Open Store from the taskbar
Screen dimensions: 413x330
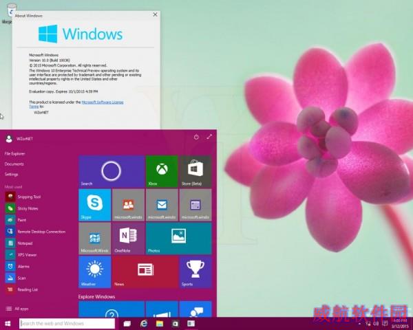click(175, 323)
